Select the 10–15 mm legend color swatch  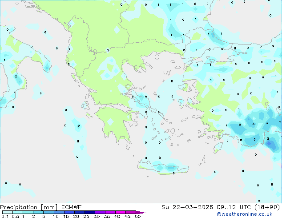point(59,212)
